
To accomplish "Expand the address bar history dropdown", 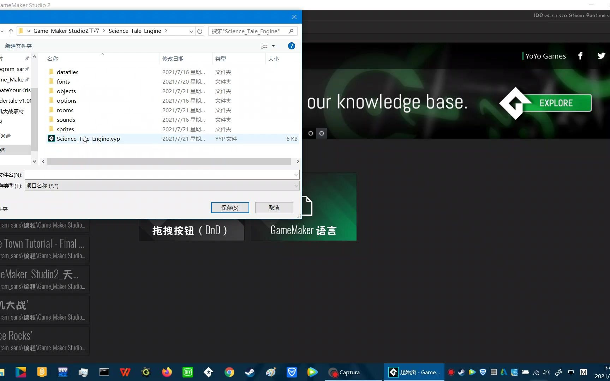I will coord(191,31).
